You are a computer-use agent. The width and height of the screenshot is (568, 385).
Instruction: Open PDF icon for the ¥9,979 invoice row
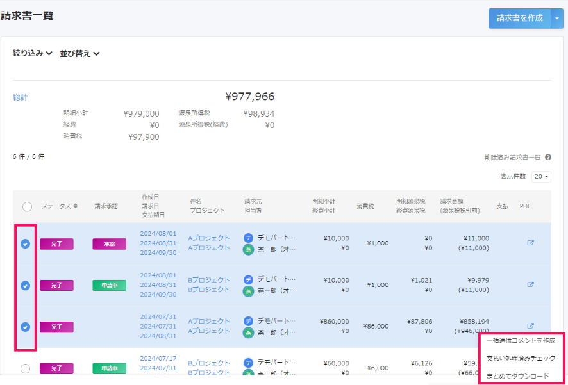click(530, 284)
